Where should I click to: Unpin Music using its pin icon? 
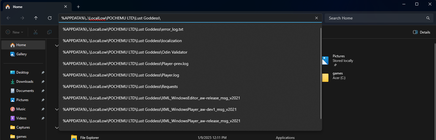click(43, 109)
